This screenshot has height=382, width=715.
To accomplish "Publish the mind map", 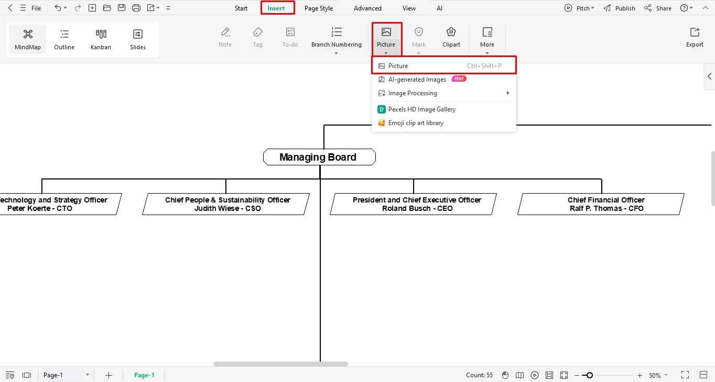I will pos(619,8).
